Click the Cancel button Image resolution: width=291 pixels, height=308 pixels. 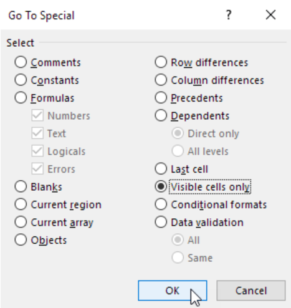[x=251, y=291]
